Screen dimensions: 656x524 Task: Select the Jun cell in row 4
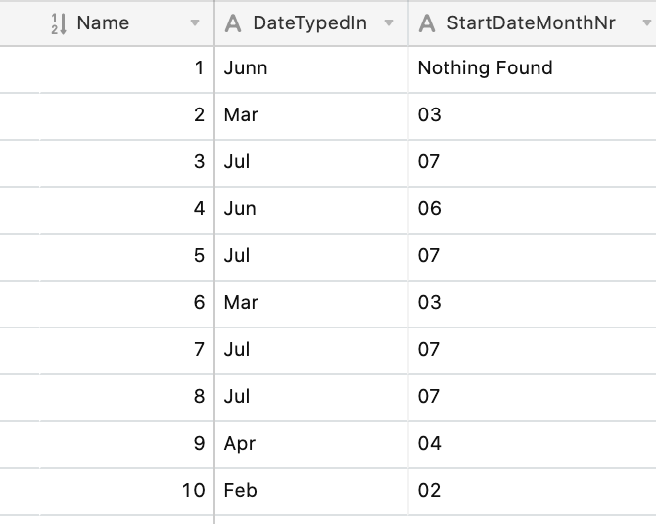click(x=311, y=209)
